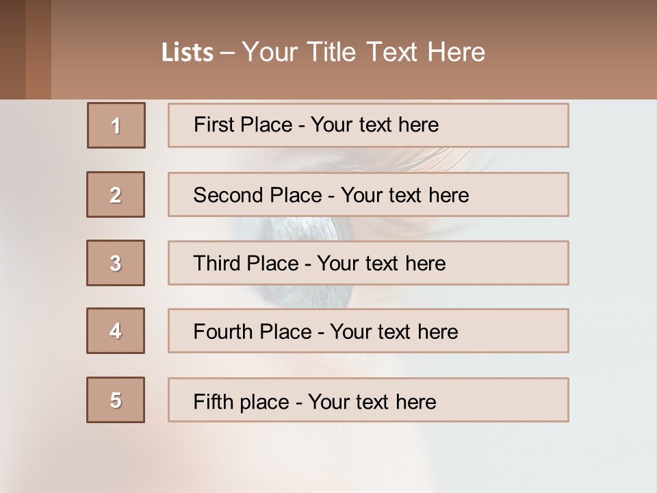Click the dark brown strip at top-left corner
The height and width of the screenshot is (493, 657).
pyautogui.click(x=12, y=49)
